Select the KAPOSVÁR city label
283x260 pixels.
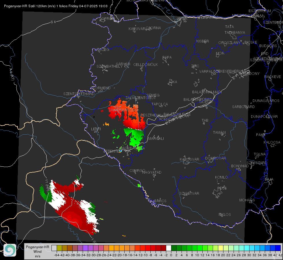[189, 159]
